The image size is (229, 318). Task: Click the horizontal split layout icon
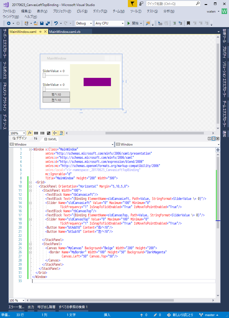(x=213, y=138)
